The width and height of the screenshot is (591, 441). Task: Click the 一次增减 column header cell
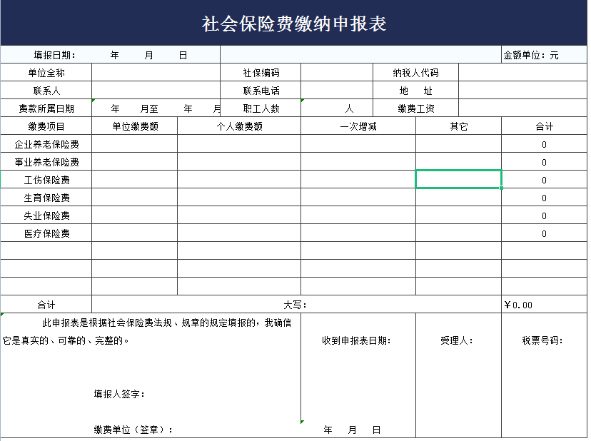358,126
